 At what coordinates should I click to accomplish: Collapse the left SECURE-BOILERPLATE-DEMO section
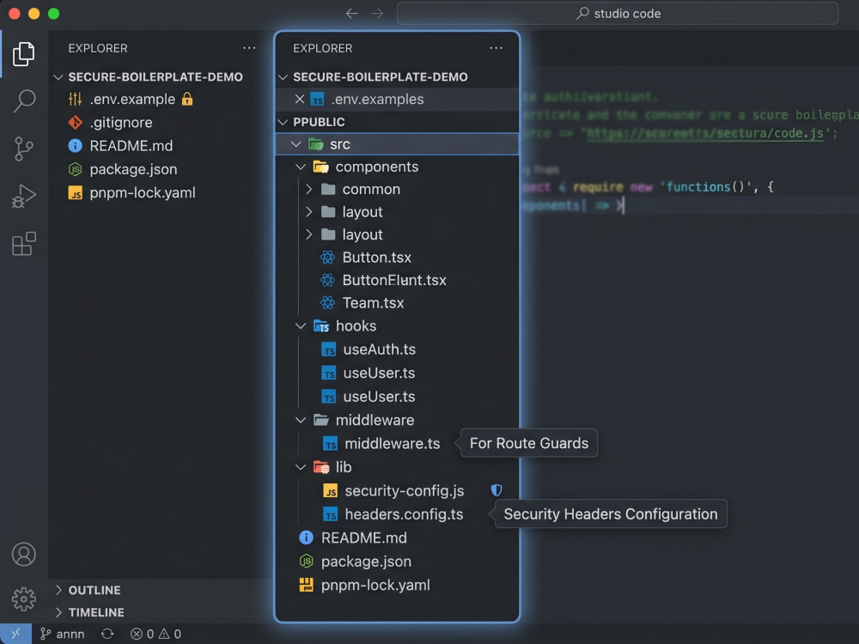pyautogui.click(x=58, y=77)
